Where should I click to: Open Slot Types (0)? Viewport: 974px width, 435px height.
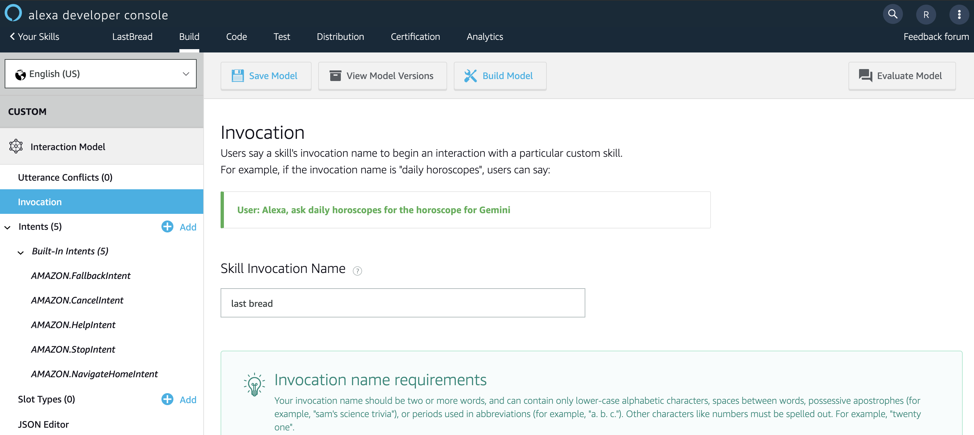tap(47, 399)
